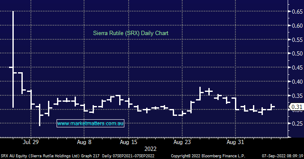The width and height of the screenshot is (304, 159).
Task: Click the tall first price bar reaching 0.65
Action: (x=13, y=59)
